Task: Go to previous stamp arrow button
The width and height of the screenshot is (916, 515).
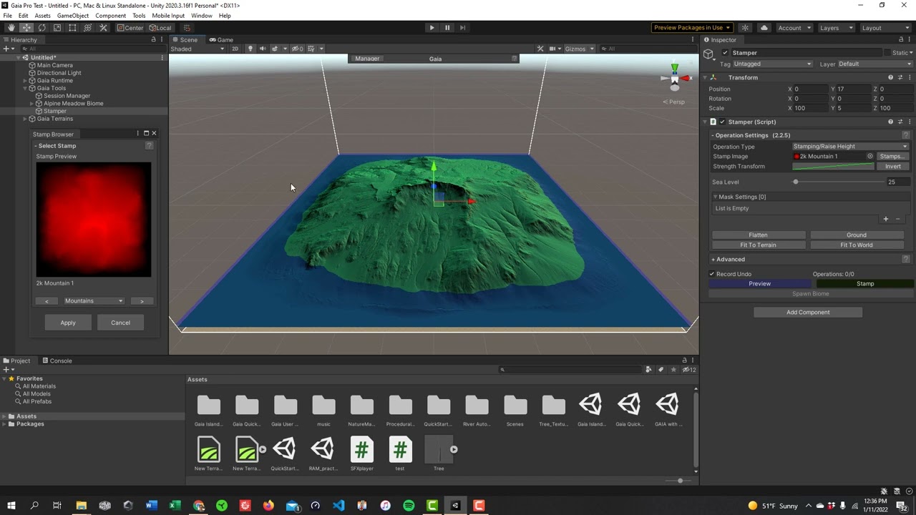Action: [47, 301]
